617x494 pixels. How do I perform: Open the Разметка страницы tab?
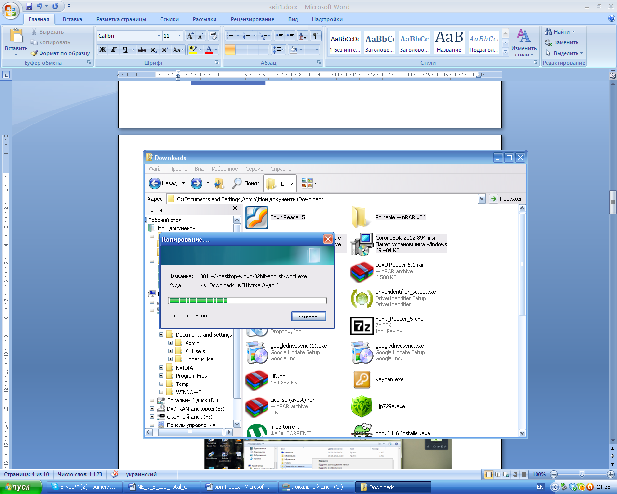click(x=121, y=19)
